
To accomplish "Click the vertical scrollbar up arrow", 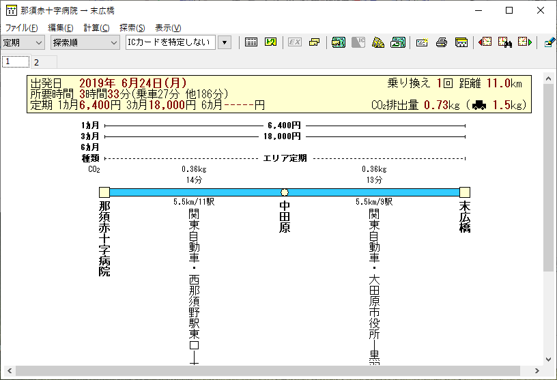I will pyautogui.click(x=549, y=79).
